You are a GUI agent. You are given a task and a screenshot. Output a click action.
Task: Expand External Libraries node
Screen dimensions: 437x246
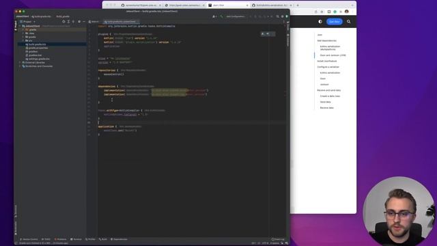(20, 62)
